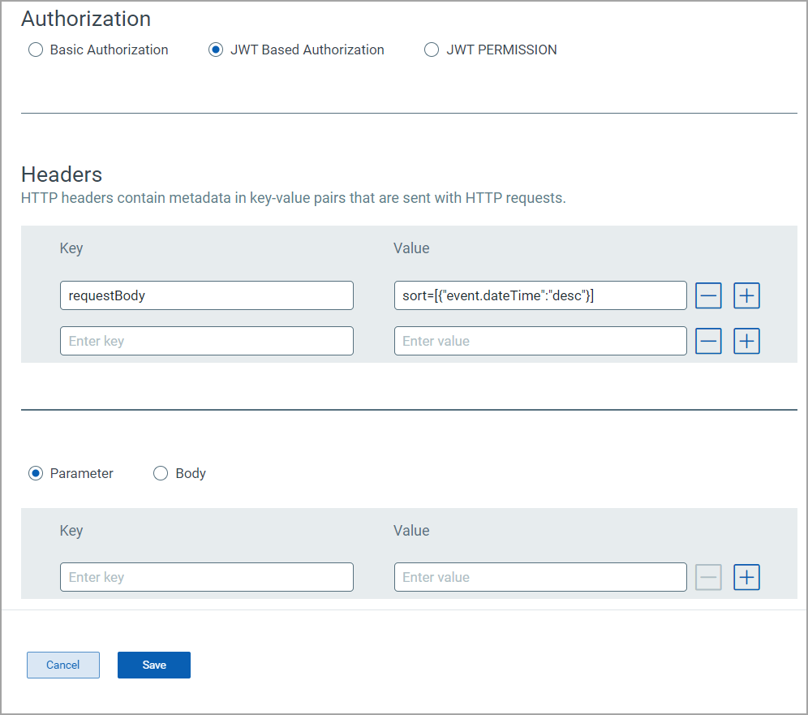Image resolution: width=808 pixels, height=715 pixels.
Task: Click the Key column label under Headers
Action: pyautogui.click(x=71, y=248)
